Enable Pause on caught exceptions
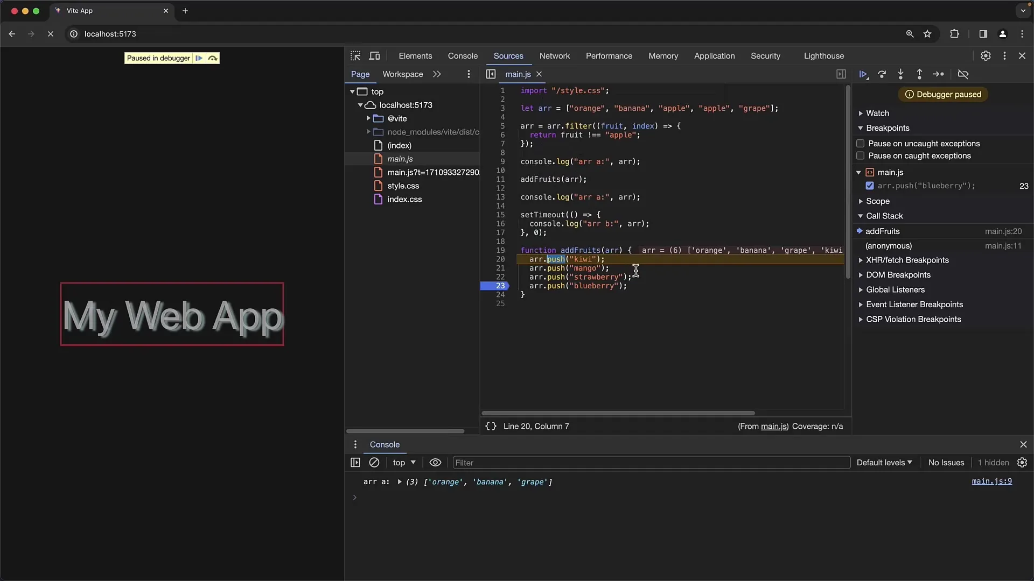Image resolution: width=1034 pixels, height=581 pixels. pos(861,156)
